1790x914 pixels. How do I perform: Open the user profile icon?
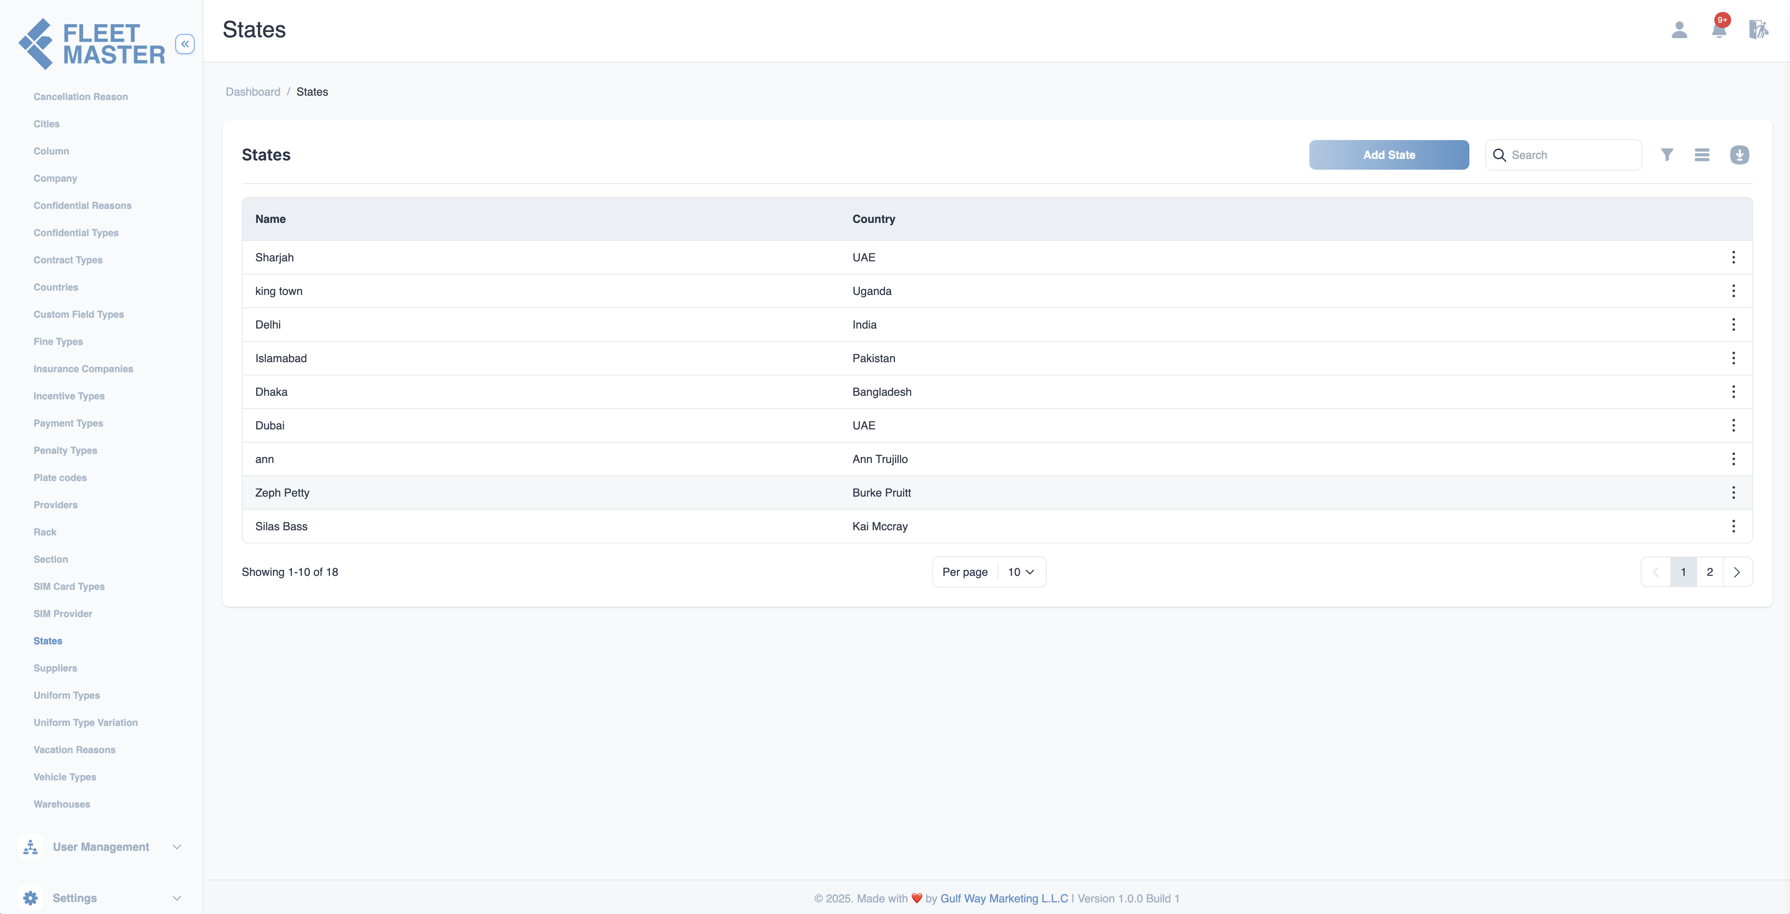[1679, 30]
